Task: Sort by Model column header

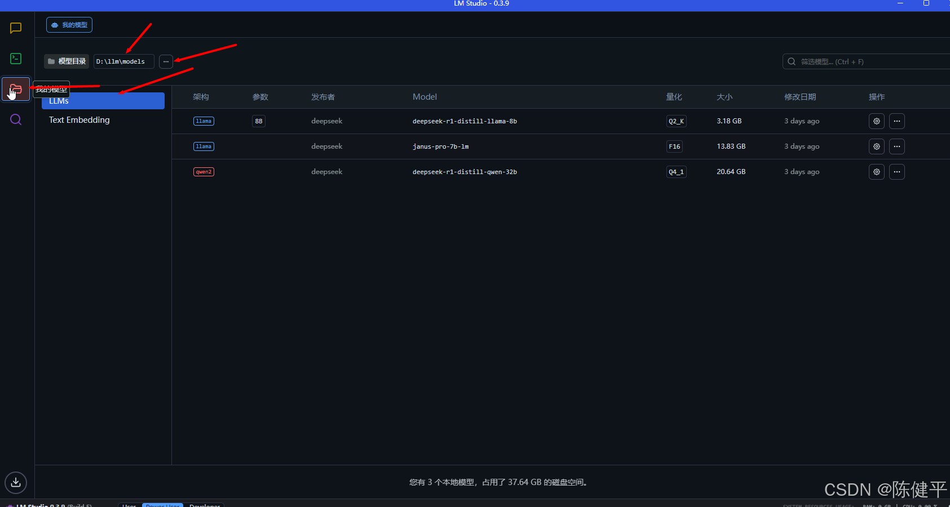Action: pos(425,97)
